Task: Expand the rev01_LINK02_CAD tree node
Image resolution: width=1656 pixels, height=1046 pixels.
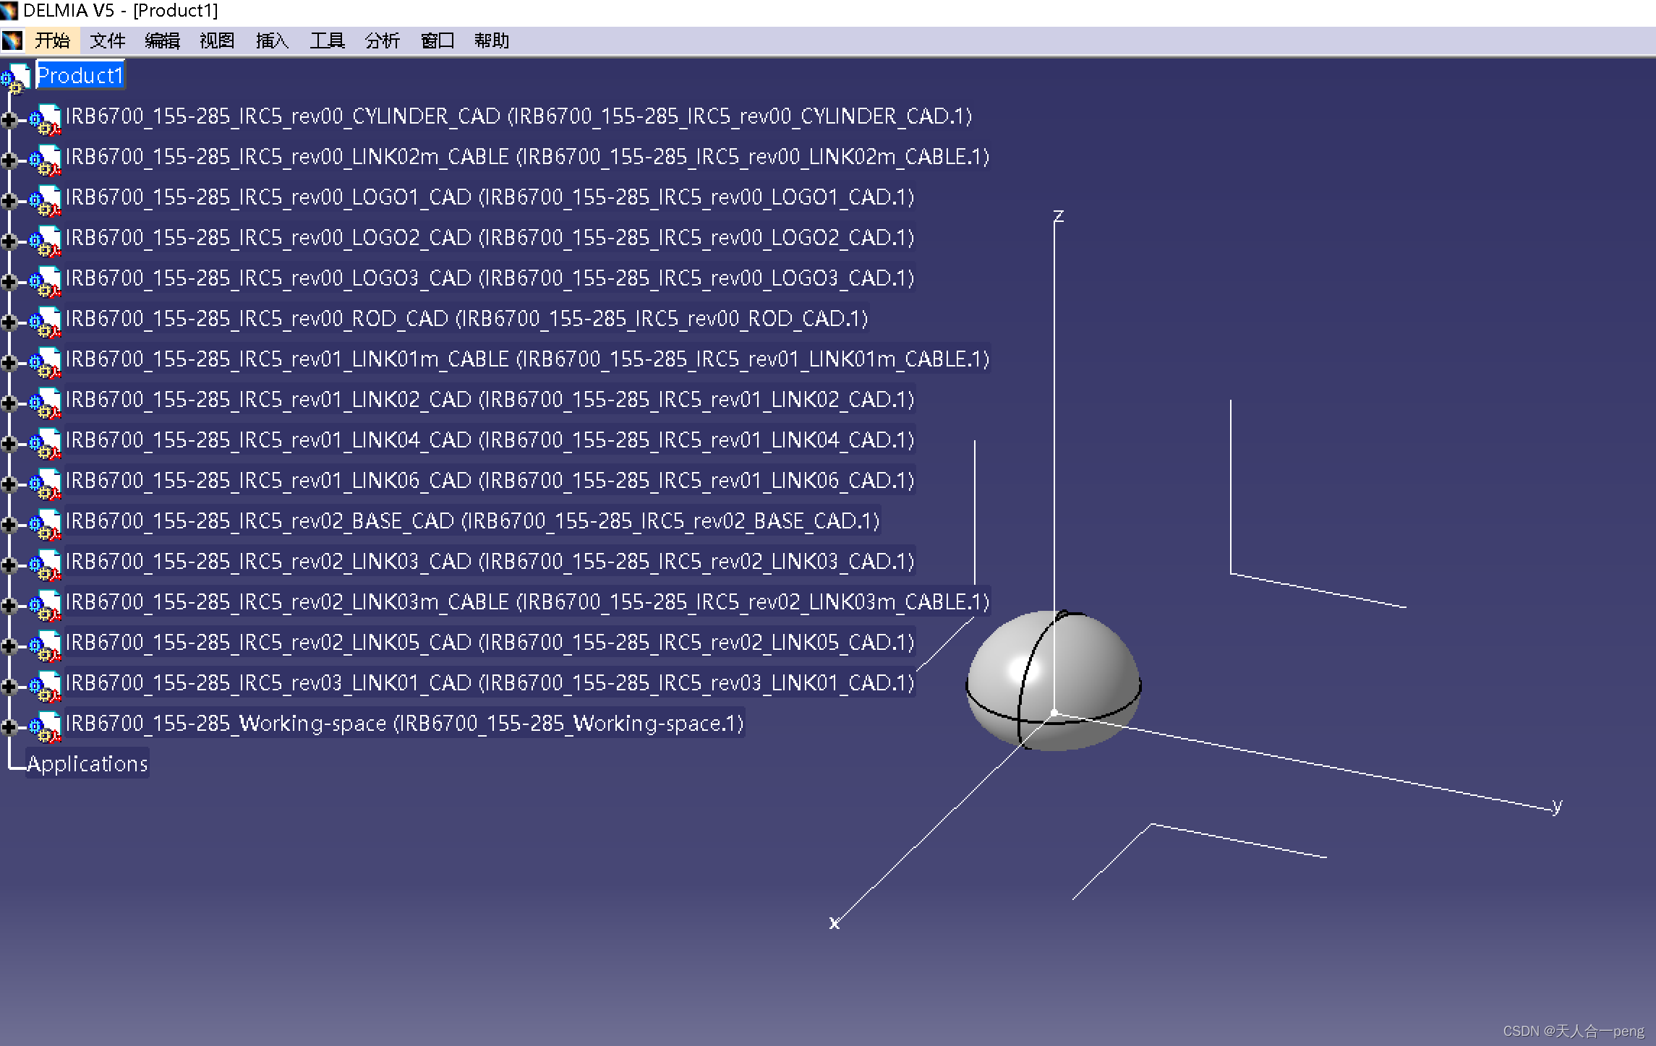Action: [x=9, y=403]
